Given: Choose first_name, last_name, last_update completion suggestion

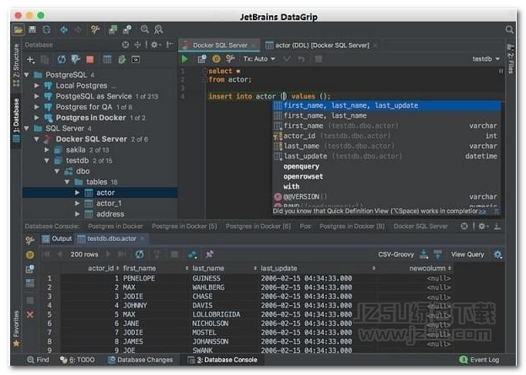Looking at the screenshot, I should point(386,105).
